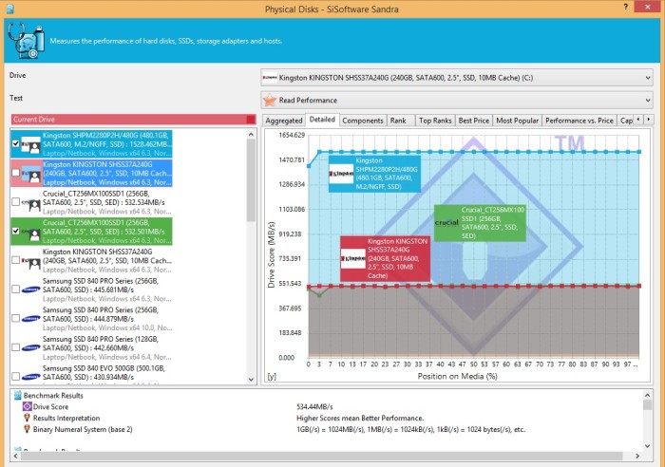Click the help question mark in title bar

(x=626, y=7)
